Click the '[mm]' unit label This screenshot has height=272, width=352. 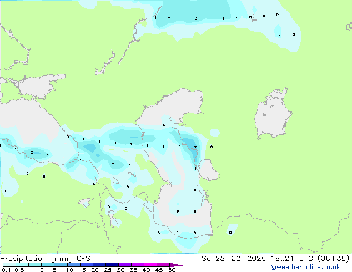[61, 259]
